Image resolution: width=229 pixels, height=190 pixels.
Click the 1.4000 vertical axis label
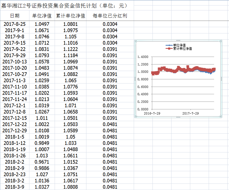pos(143,57)
